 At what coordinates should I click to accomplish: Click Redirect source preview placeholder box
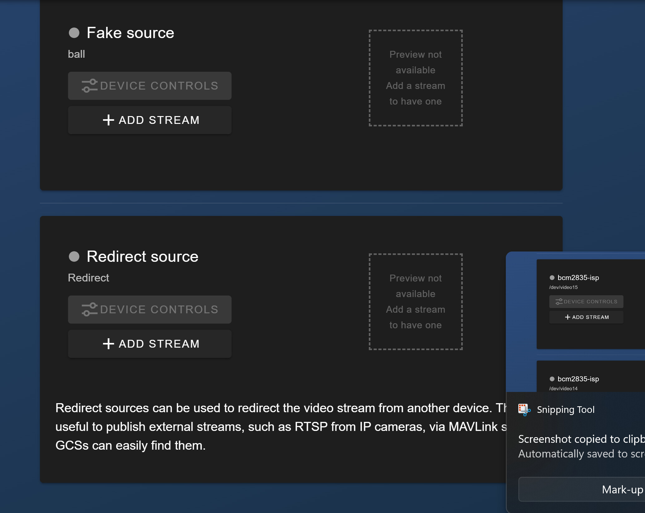click(x=415, y=301)
